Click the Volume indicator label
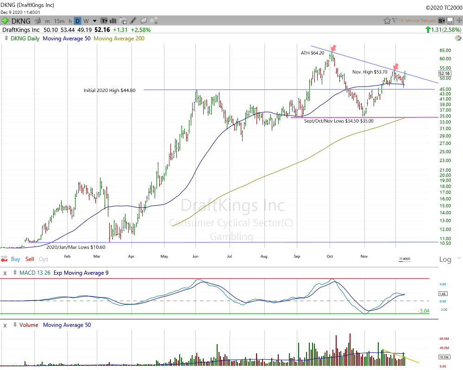 (29, 325)
